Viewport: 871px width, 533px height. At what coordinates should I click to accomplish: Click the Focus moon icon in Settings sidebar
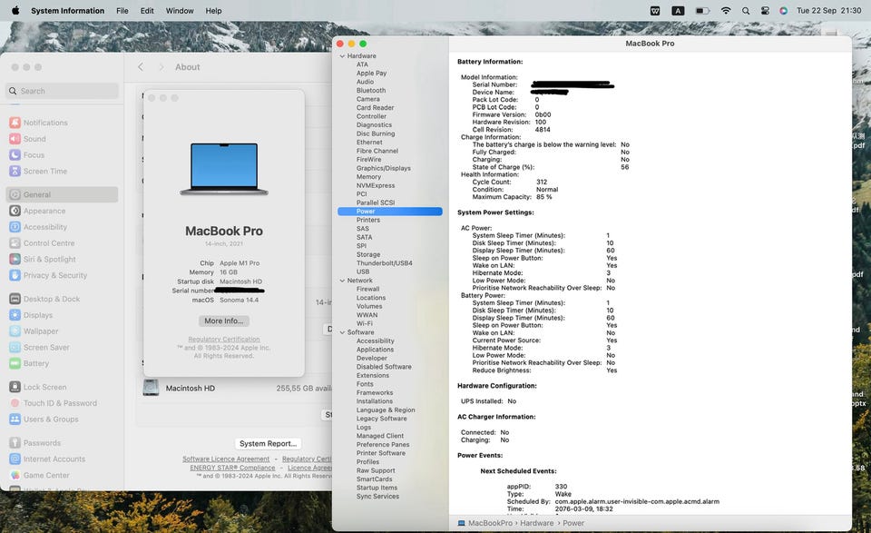click(x=15, y=154)
